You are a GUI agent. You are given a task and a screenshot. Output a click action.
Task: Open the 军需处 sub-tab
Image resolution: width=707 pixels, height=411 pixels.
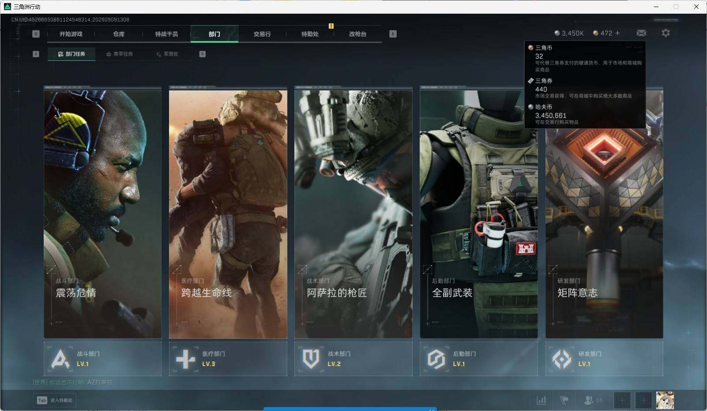click(x=167, y=54)
